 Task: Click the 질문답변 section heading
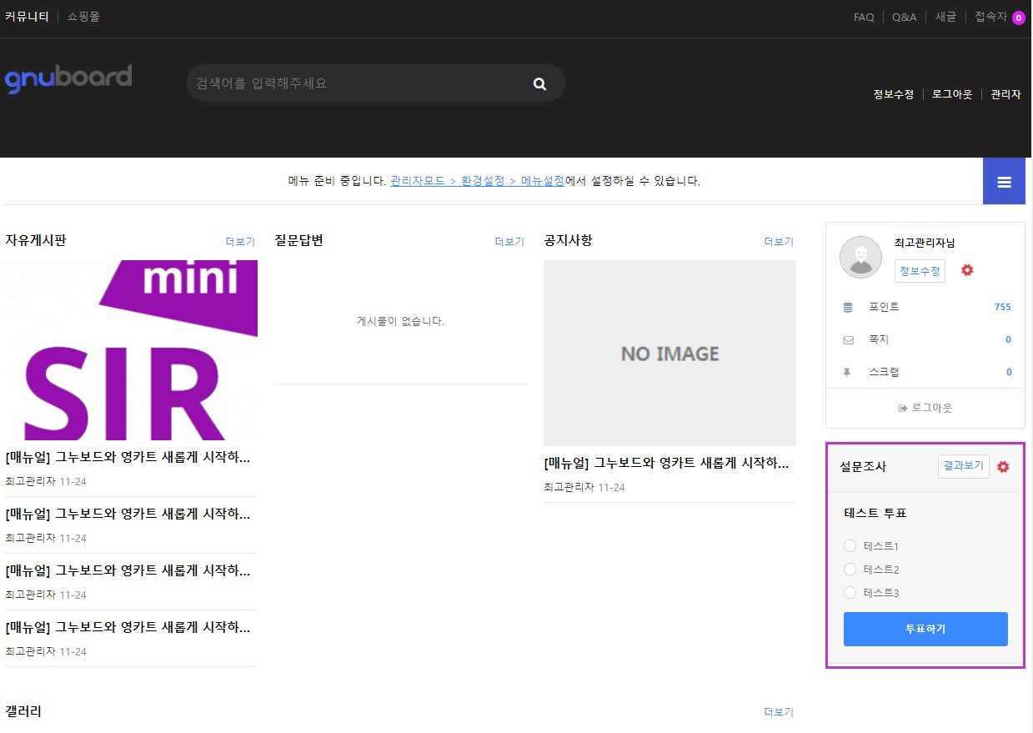[298, 240]
